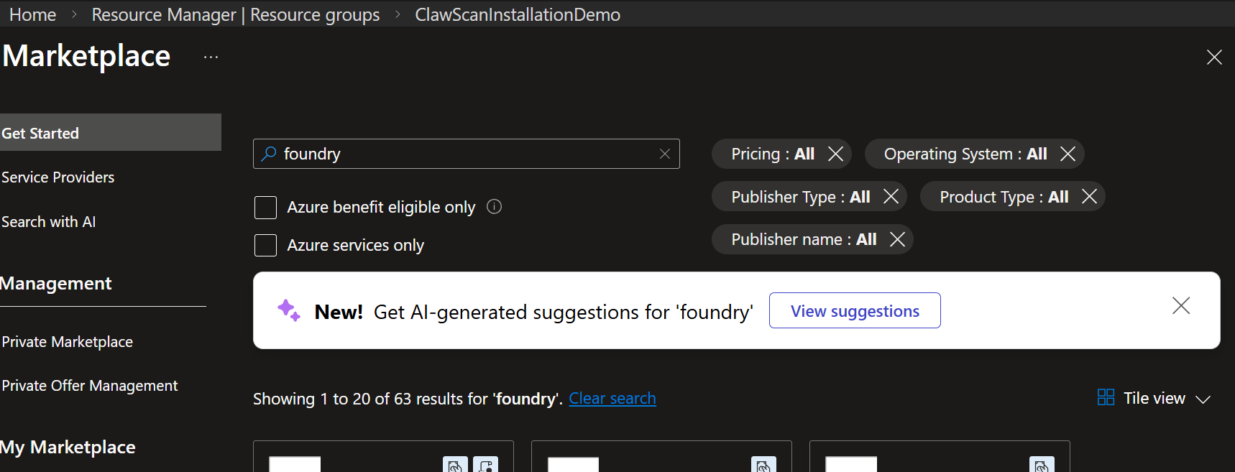The width and height of the screenshot is (1235, 472).
Task: Open the Product Type filter dropdown
Action: coord(1004,197)
